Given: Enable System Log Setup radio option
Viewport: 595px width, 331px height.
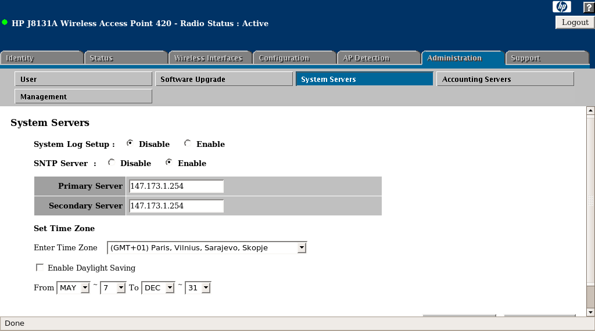Looking at the screenshot, I should click(187, 143).
